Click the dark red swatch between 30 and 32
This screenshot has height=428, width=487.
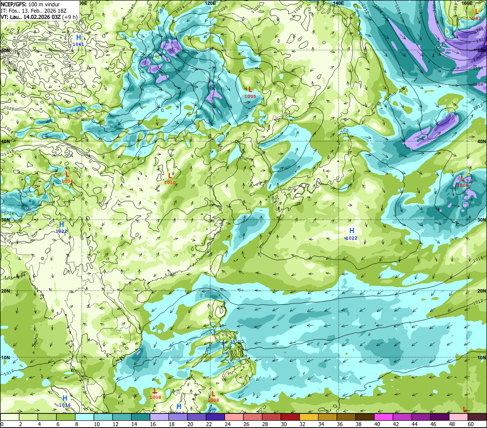click(x=290, y=417)
